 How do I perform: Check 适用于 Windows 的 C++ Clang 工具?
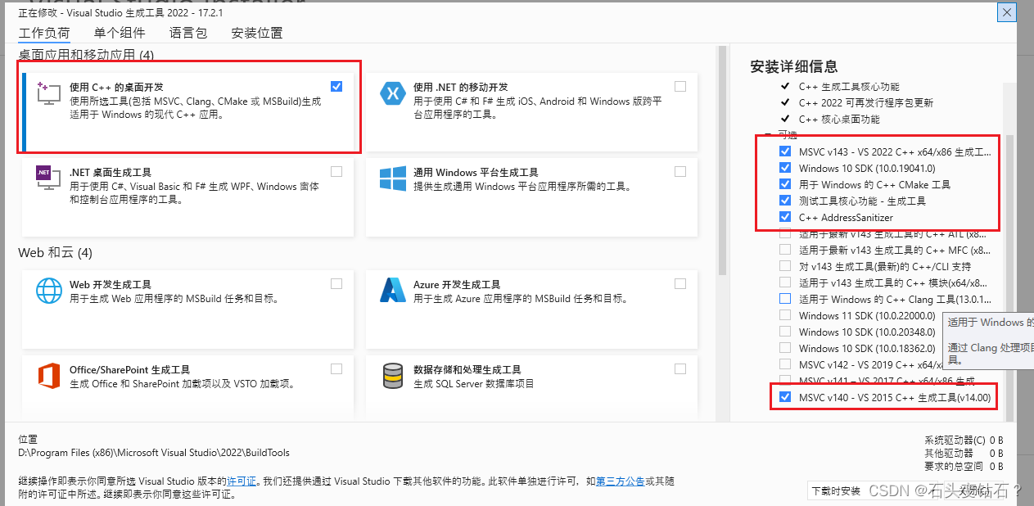[785, 299]
